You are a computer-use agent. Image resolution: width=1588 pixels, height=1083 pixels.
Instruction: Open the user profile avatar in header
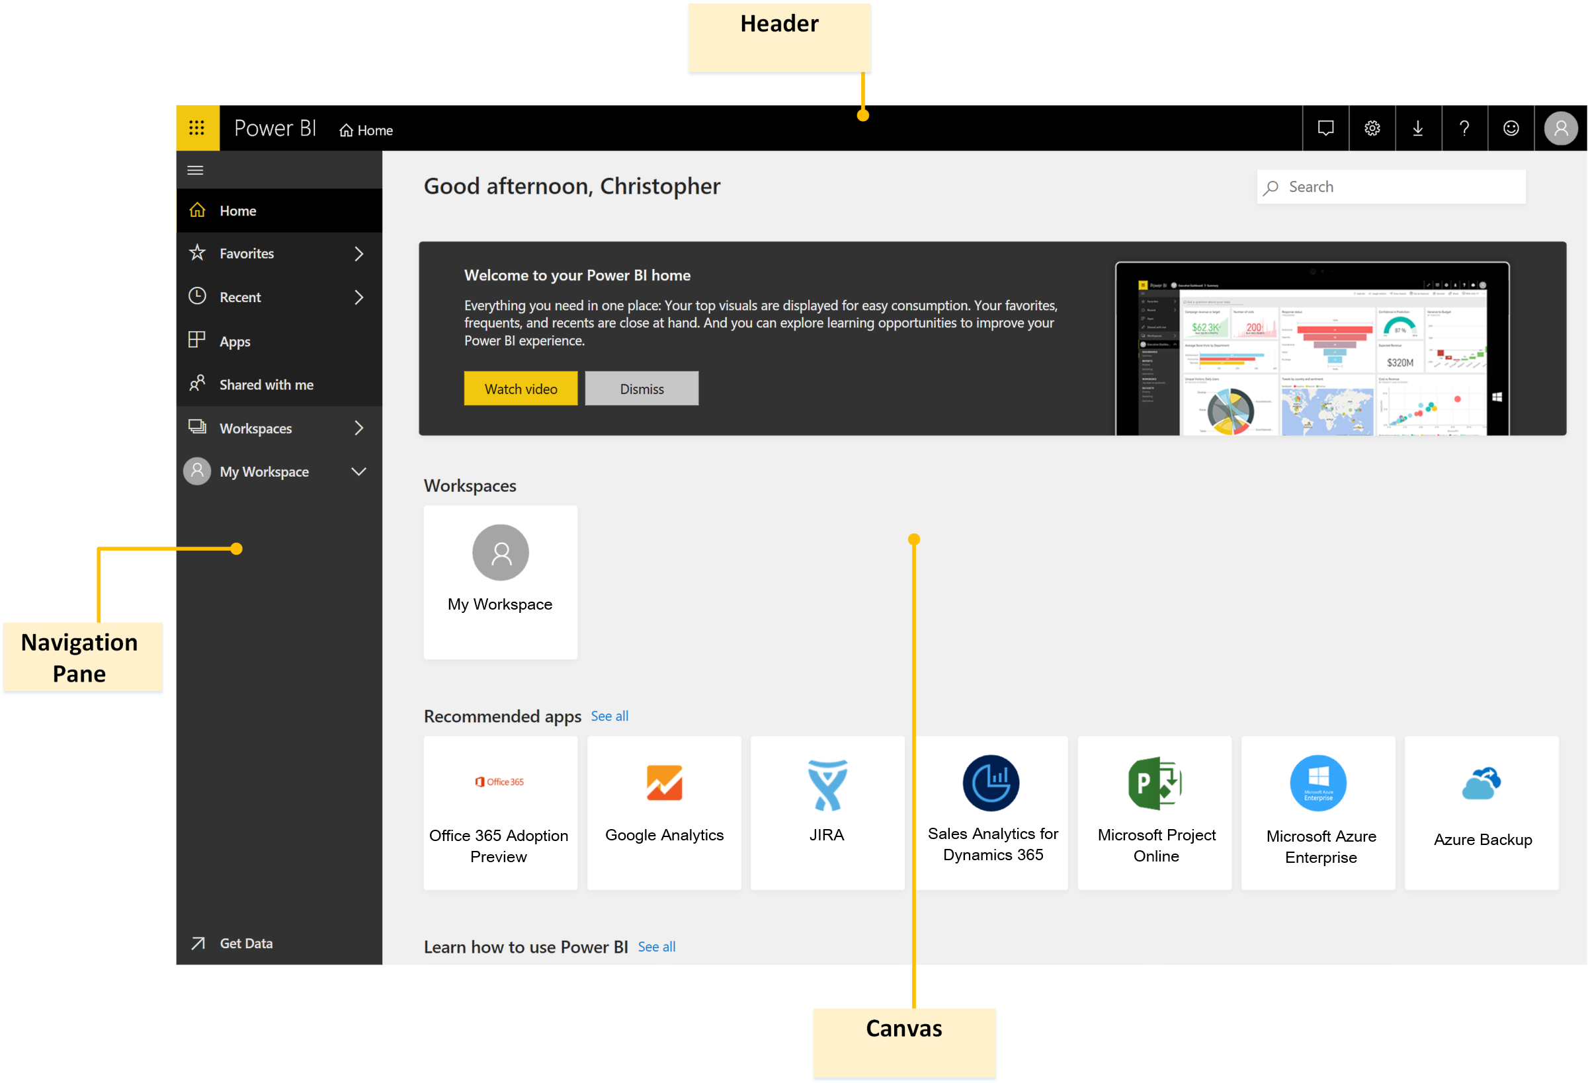(x=1561, y=128)
